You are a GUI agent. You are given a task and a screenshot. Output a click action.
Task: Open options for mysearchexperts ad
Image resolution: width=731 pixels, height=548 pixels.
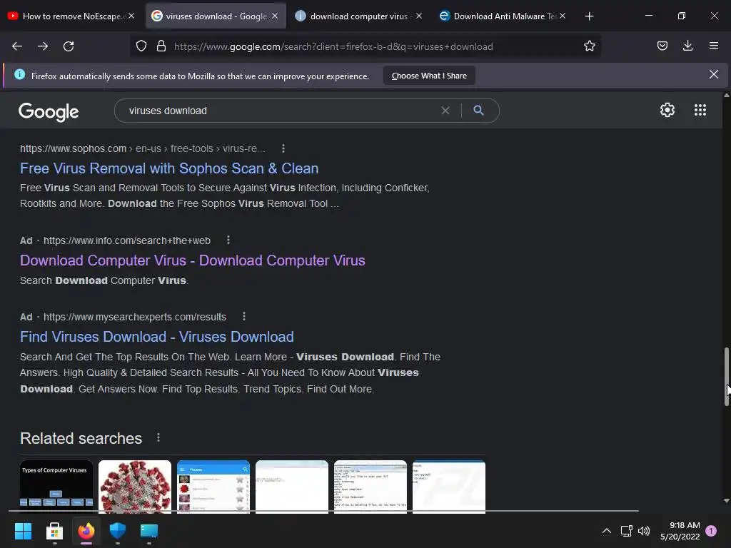[244, 316]
